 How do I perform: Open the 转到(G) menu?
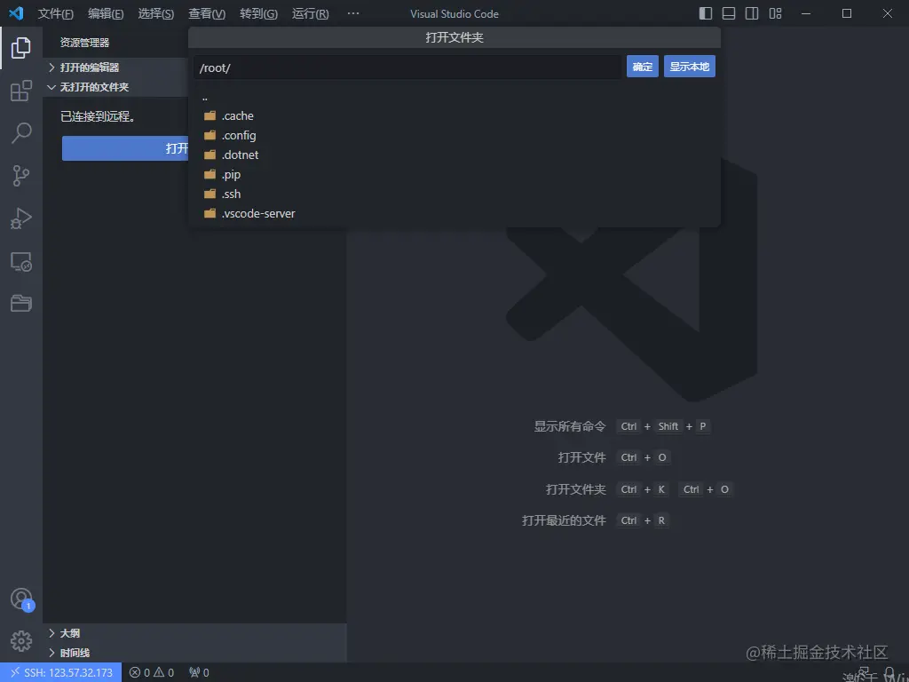tap(258, 13)
